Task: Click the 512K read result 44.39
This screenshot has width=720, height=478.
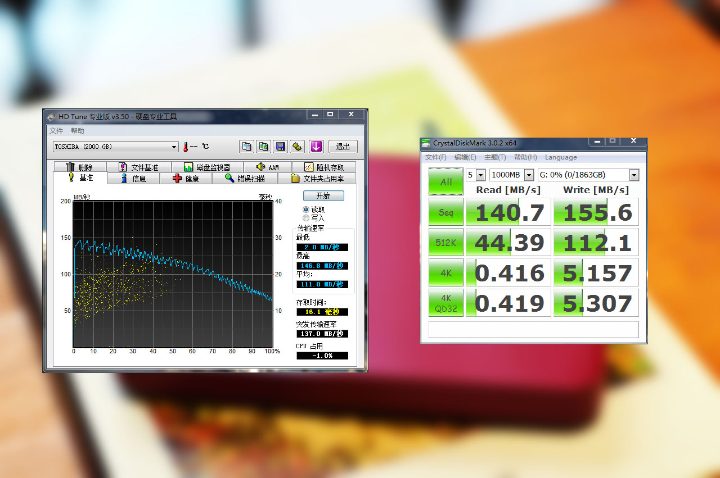Action: click(508, 243)
